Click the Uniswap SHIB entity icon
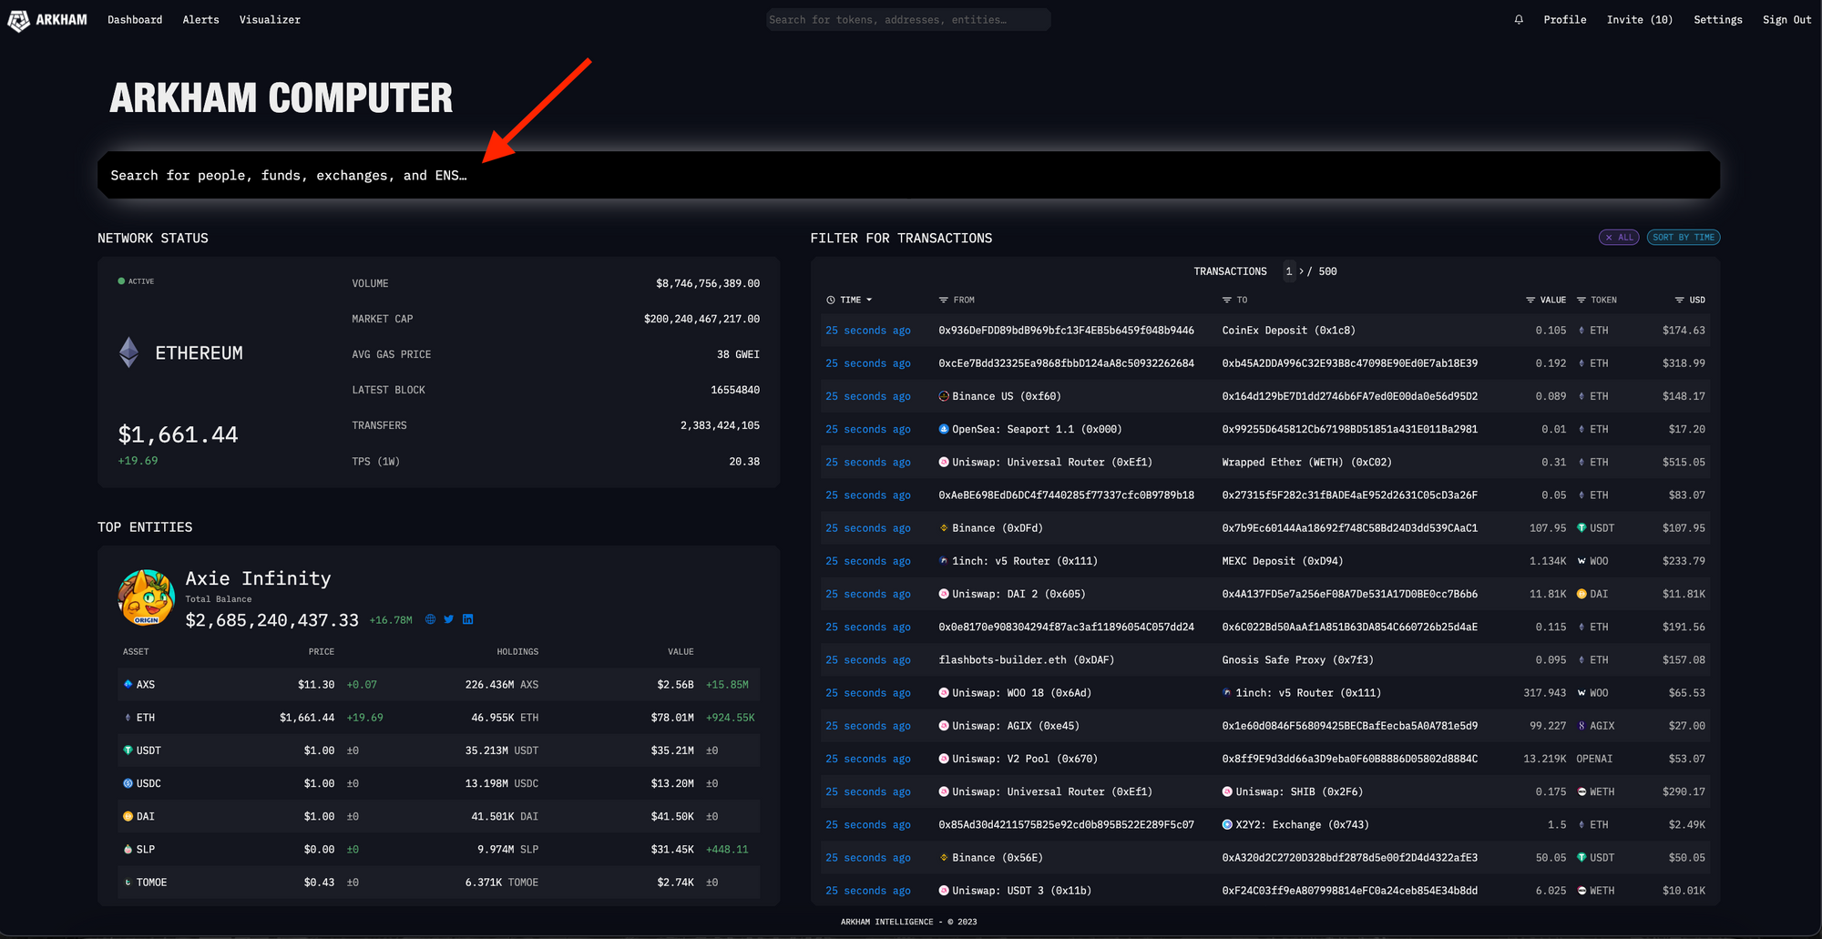1822x939 pixels. point(1227,791)
